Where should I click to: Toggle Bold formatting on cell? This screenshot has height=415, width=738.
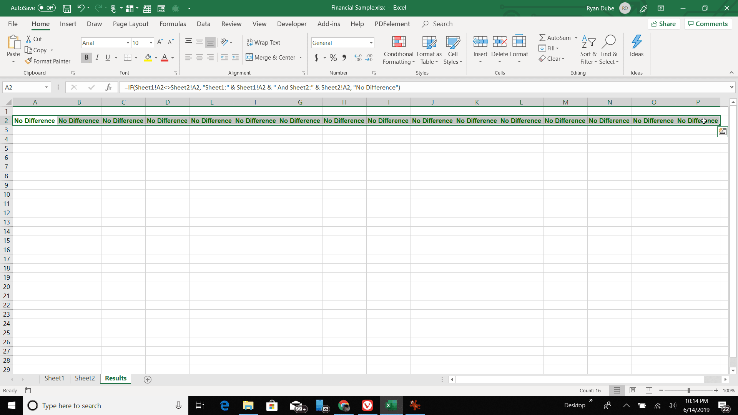coord(86,58)
